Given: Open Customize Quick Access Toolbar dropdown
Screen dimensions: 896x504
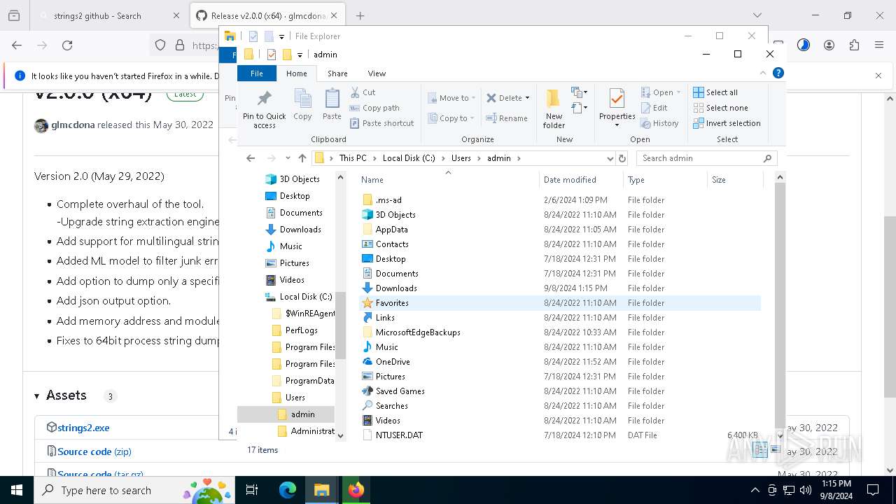Looking at the screenshot, I should pyautogui.click(x=300, y=55).
